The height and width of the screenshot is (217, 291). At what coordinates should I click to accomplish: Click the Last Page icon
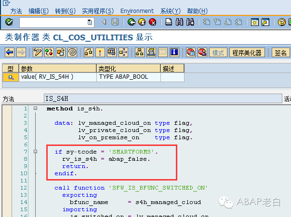tap(238, 22)
